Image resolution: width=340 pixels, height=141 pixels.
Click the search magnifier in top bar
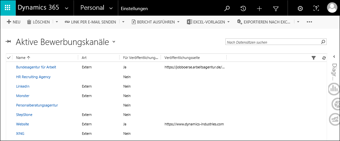pos(227,8)
